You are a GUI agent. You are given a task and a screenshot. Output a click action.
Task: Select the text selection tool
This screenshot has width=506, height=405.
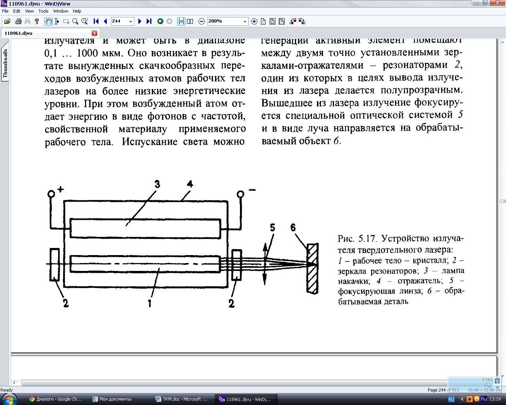[x=57, y=21]
